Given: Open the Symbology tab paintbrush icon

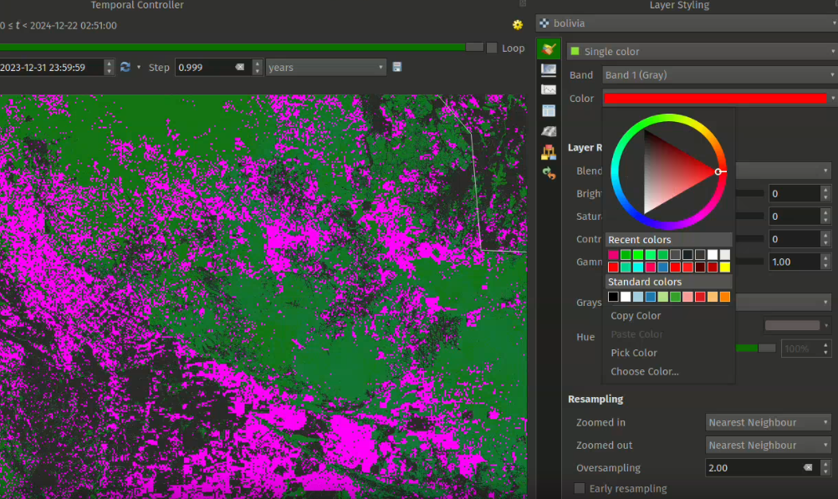Looking at the screenshot, I should [x=549, y=49].
